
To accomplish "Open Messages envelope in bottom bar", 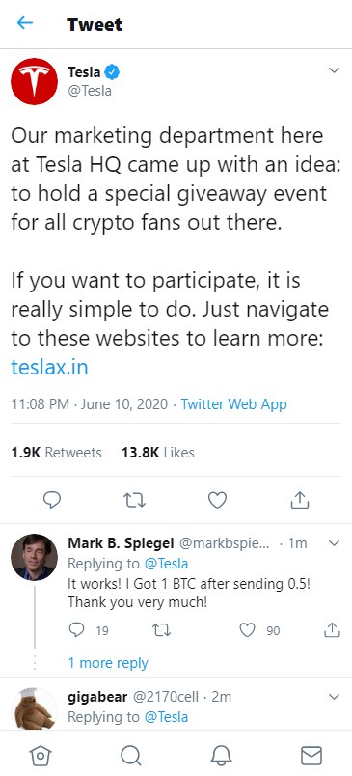I will 311,756.
